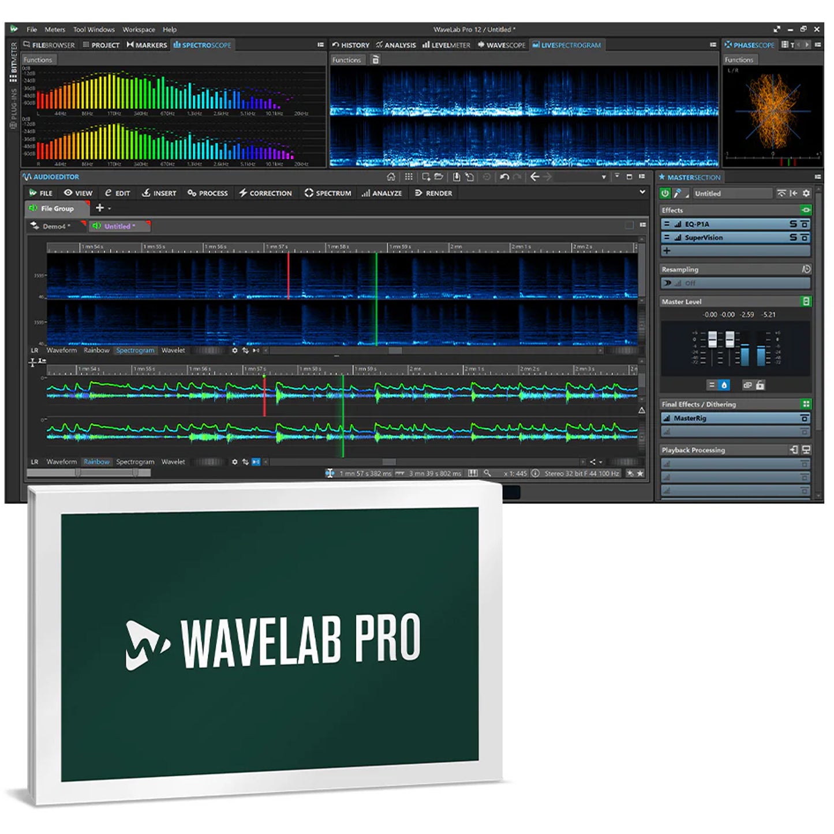Click the magnifier zoom icon in status bar
834x834 pixels.
(x=488, y=473)
